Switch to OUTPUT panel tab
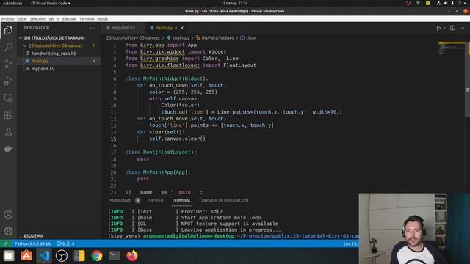Image resolution: width=470 pixels, height=264 pixels. point(156,200)
